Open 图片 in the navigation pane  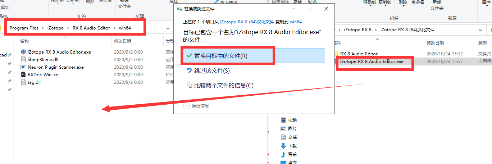point(292,128)
